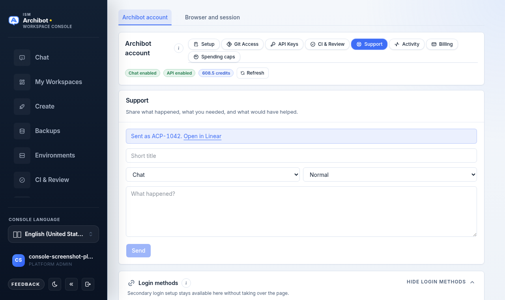Open the Git Access section

click(242, 44)
